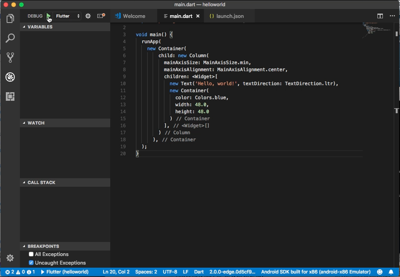
Task: Start debugging with the green play icon
Action: pos(48,16)
